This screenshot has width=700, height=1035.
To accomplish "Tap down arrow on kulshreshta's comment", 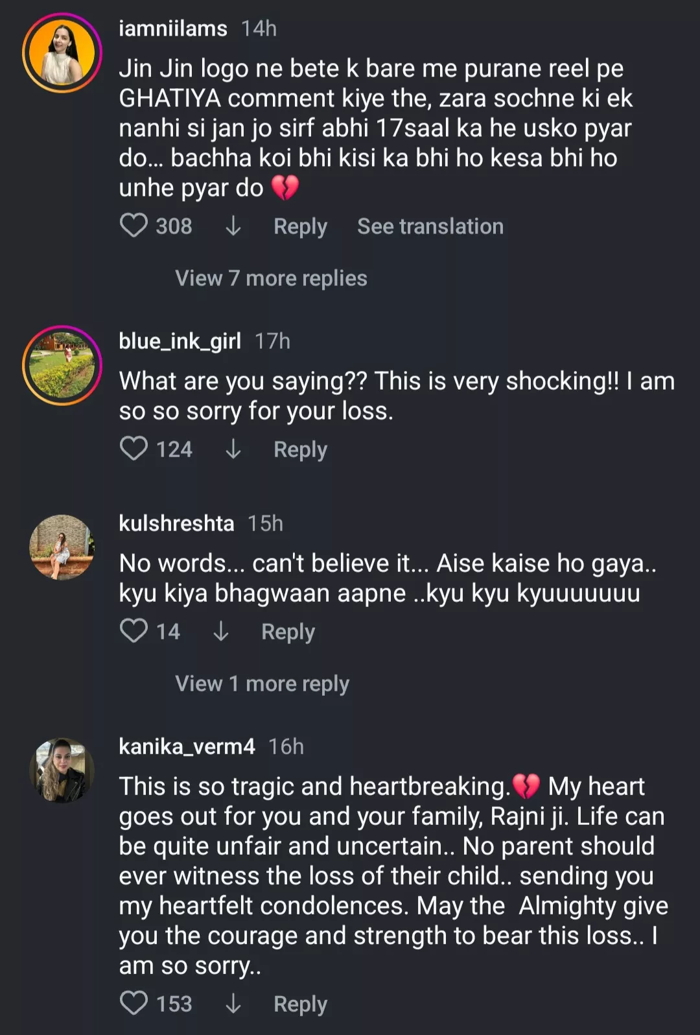I will point(221,631).
